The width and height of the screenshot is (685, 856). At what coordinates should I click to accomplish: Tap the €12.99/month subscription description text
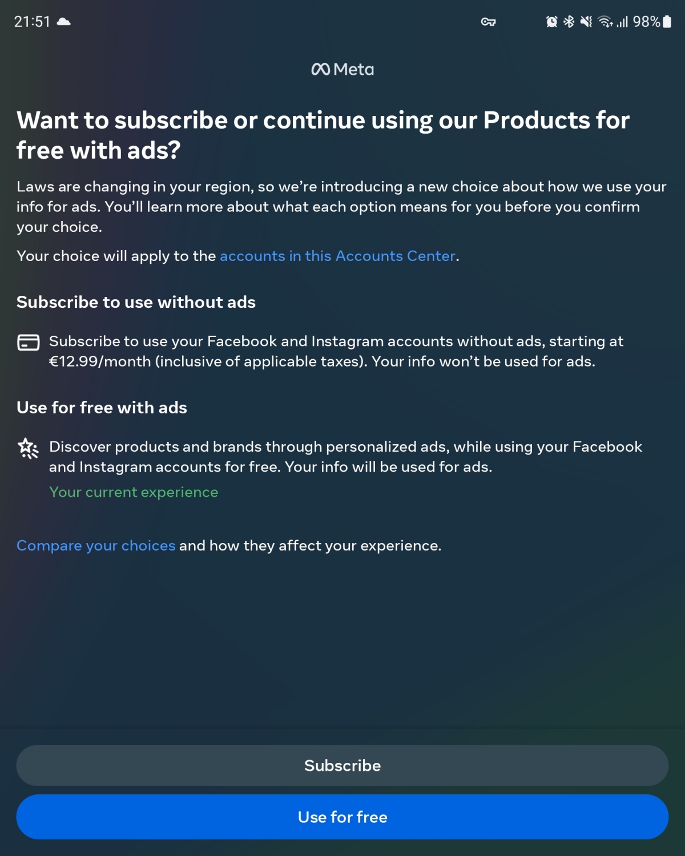[x=336, y=351]
